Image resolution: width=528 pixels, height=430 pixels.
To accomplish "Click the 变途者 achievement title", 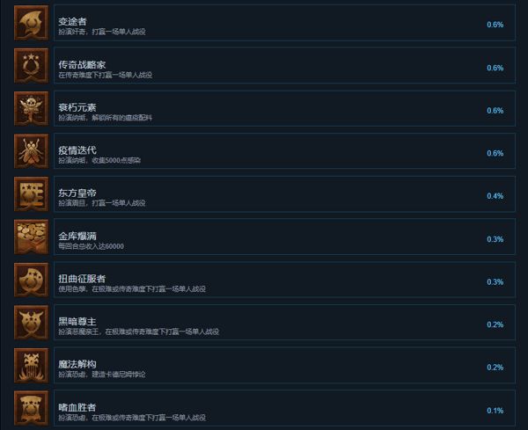I will point(72,21).
